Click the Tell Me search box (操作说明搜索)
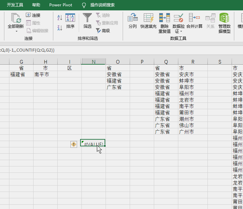The width and height of the screenshot is (243, 209). (x=102, y=5)
